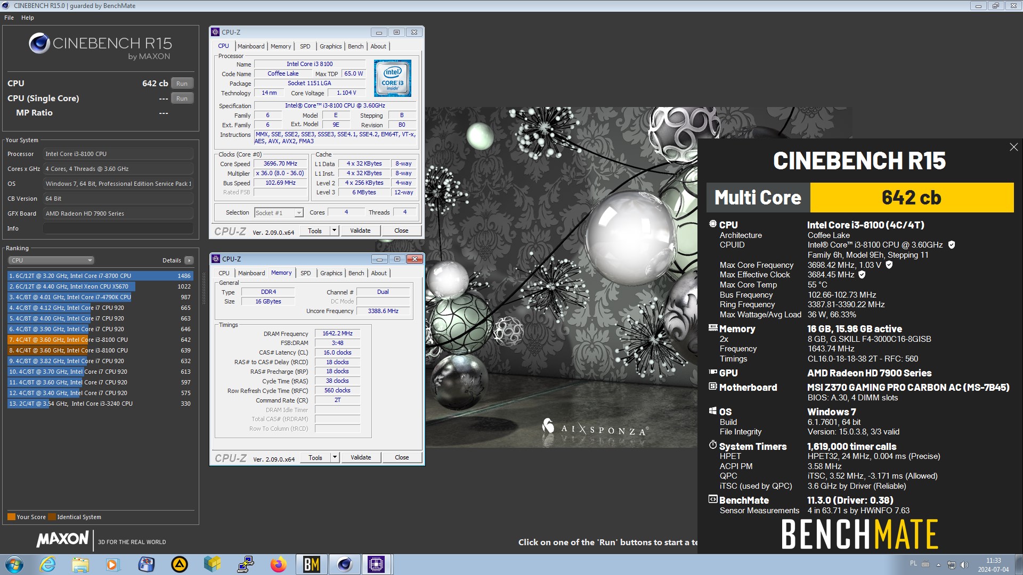
Task: Click the network tray icon
Action: tap(951, 564)
